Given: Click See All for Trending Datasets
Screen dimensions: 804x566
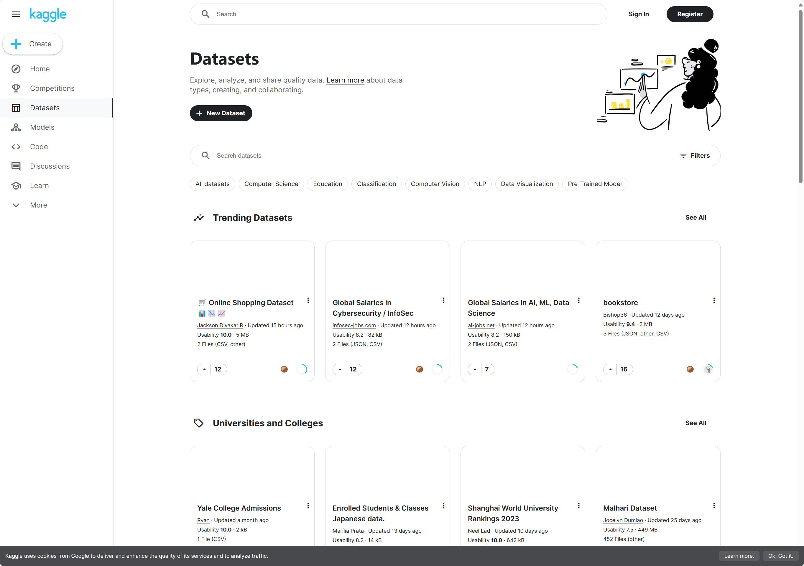Looking at the screenshot, I should [696, 217].
